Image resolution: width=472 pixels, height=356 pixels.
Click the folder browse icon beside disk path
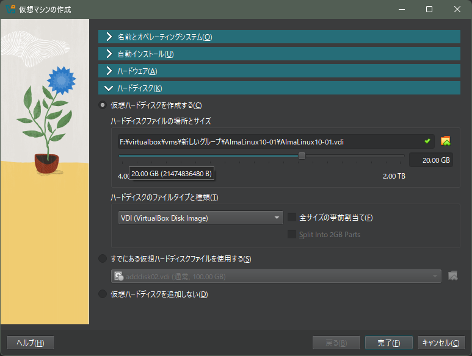[446, 141]
